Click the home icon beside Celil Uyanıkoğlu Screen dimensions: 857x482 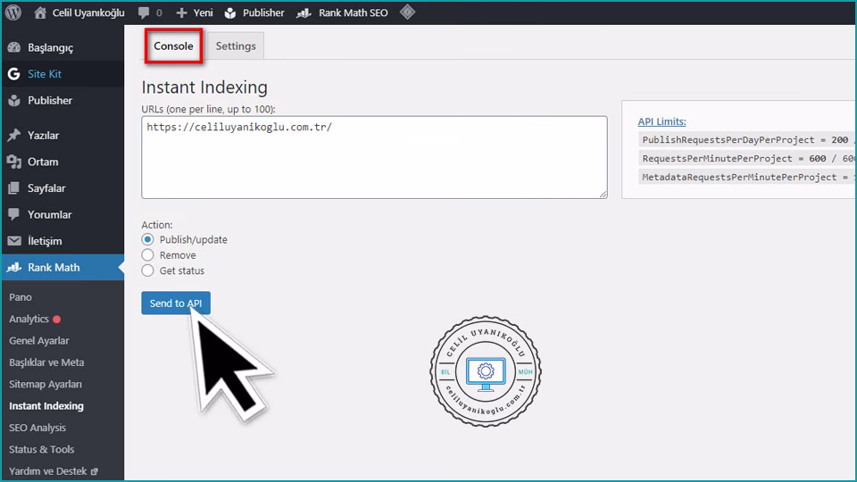pyautogui.click(x=40, y=13)
